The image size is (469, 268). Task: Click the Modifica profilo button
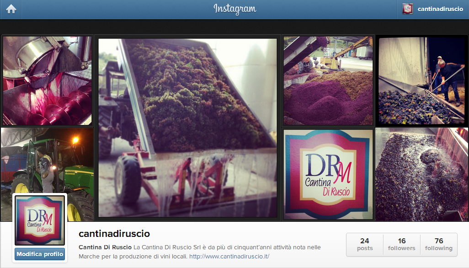(x=40, y=254)
